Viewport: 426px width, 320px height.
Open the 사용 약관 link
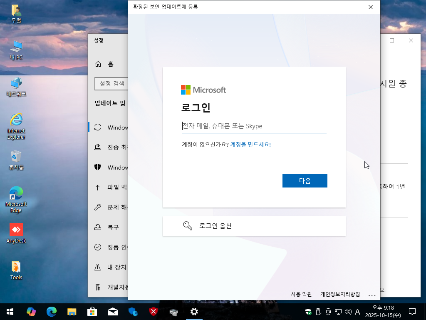pos(301,294)
